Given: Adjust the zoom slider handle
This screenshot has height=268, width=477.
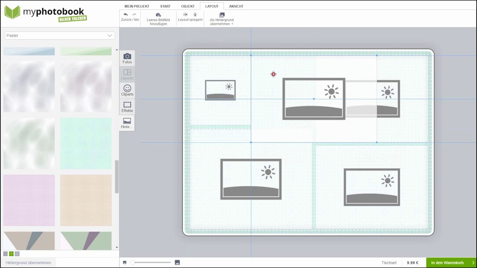Looking at the screenshot, I should [x=133, y=263].
